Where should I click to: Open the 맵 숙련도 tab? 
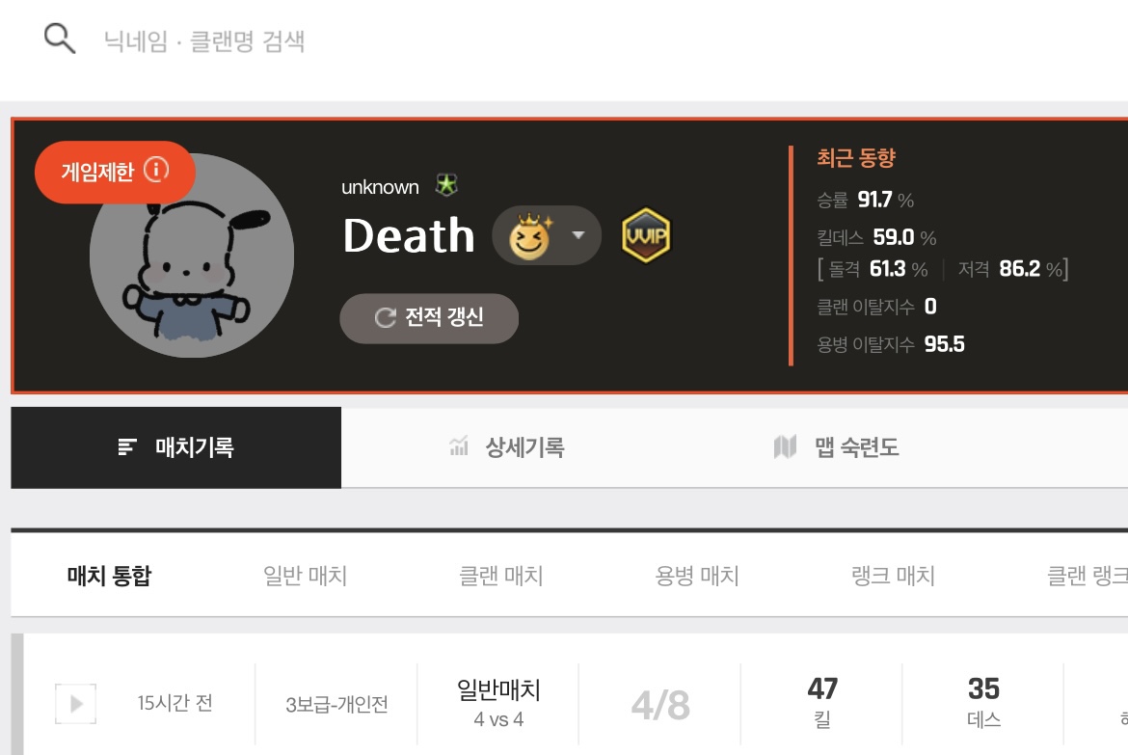(836, 447)
